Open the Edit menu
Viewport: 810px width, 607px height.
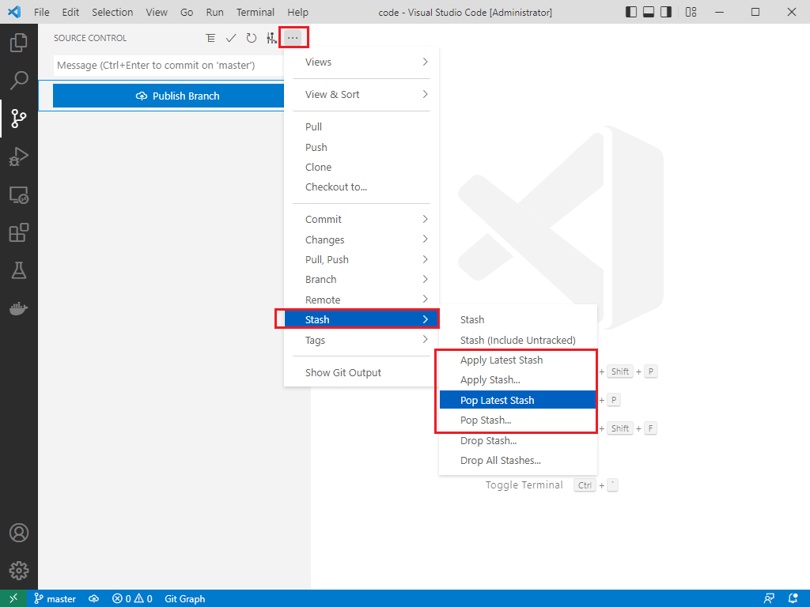(x=70, y=12)
